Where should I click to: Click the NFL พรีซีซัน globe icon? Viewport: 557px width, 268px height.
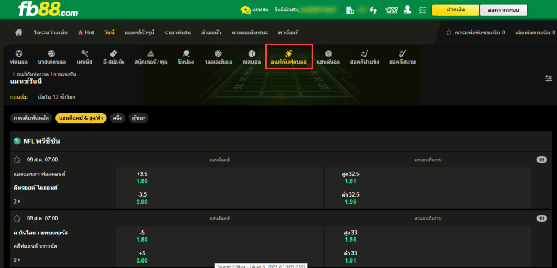click(17, 141)
